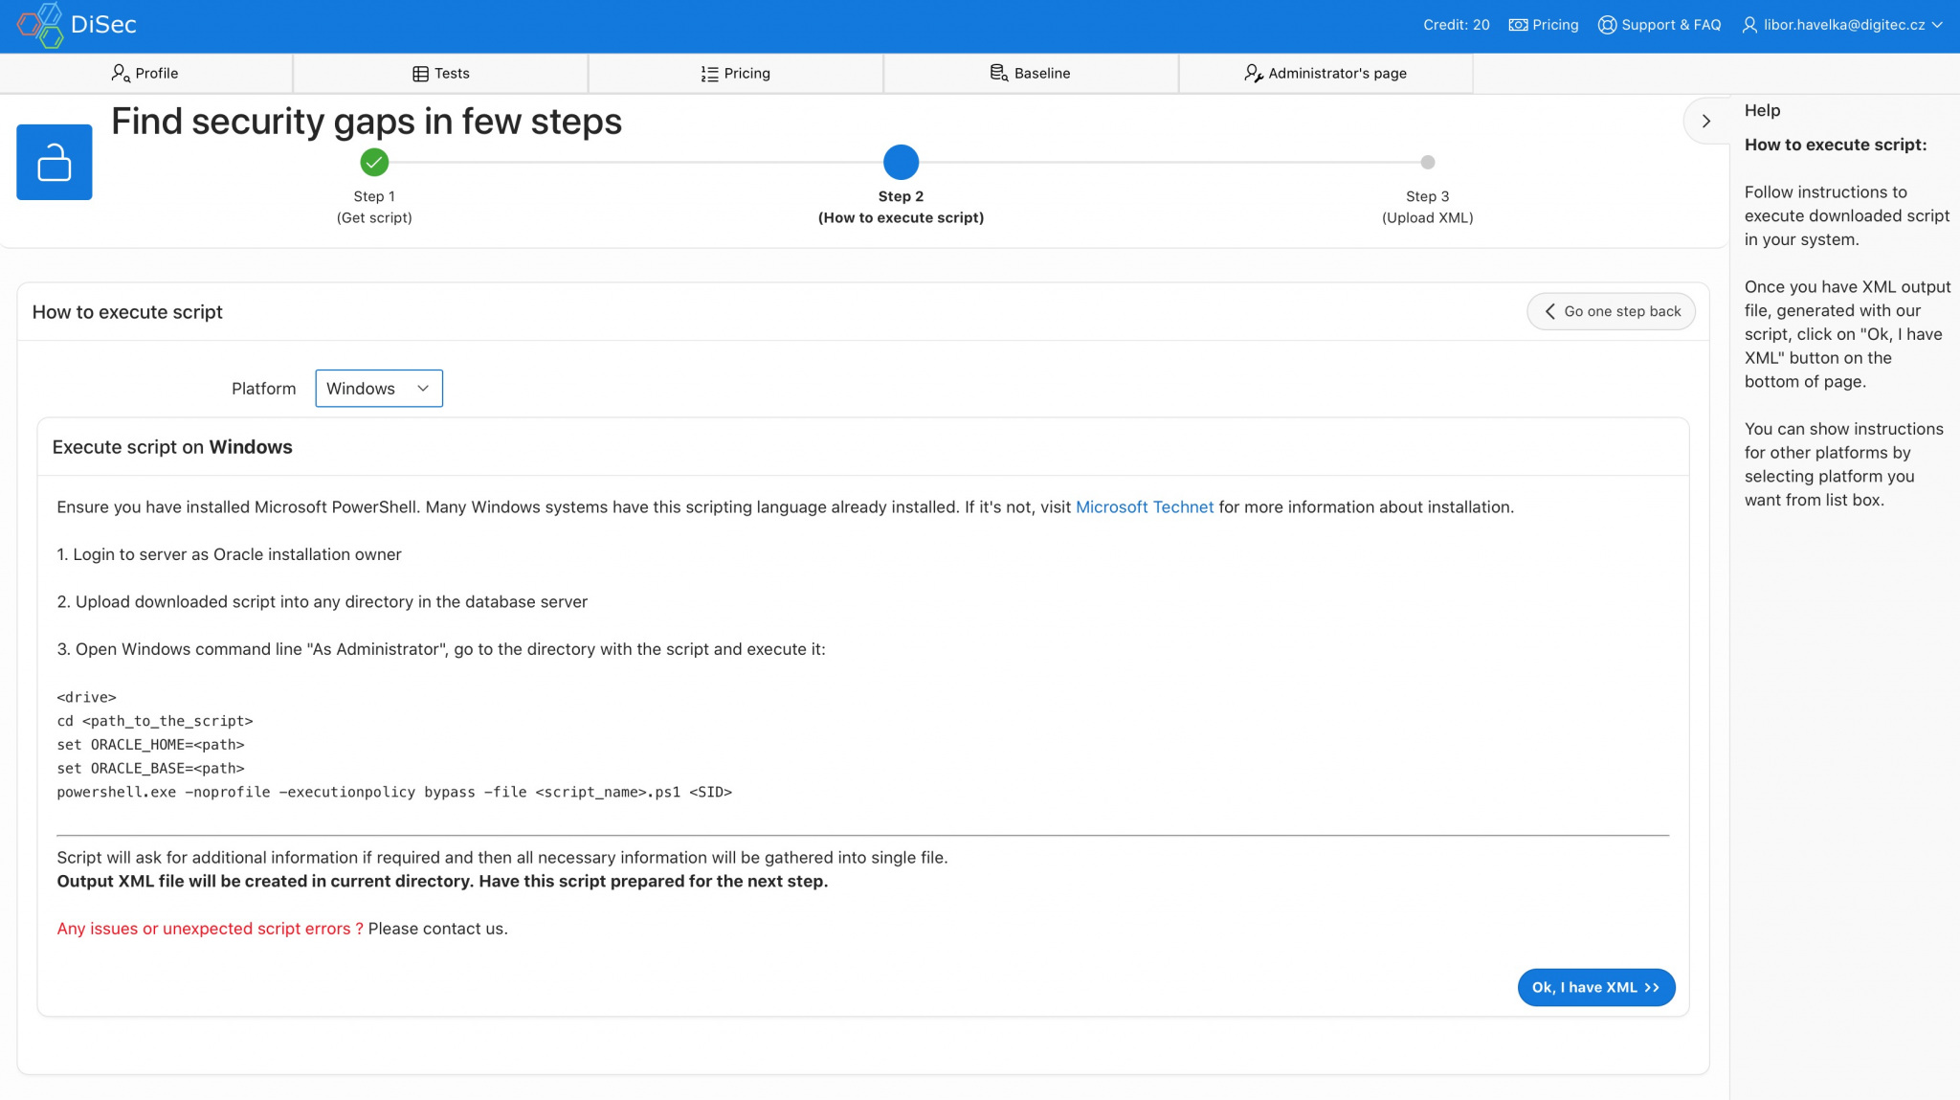Click the Step 3 gray progress marker

click(1427, 162)
